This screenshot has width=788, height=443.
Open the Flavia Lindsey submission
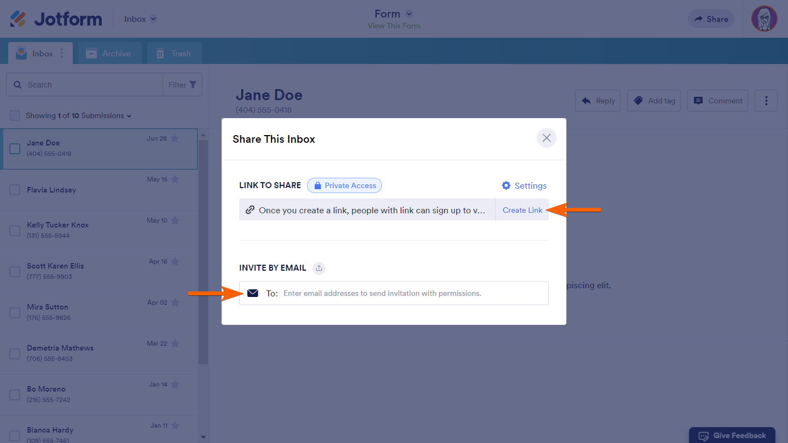tap(99, 190)
